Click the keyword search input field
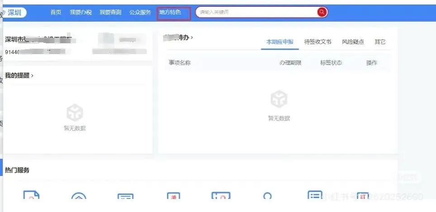436x212 pixels. pos(256,12)
